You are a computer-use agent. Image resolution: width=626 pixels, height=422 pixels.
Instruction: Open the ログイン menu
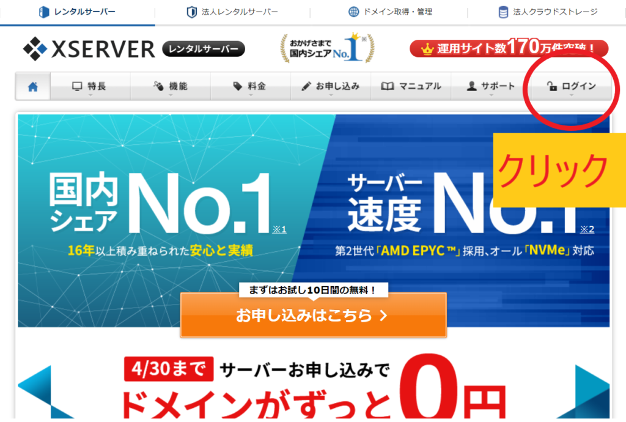pyautogui.click(x=572, y=86)
